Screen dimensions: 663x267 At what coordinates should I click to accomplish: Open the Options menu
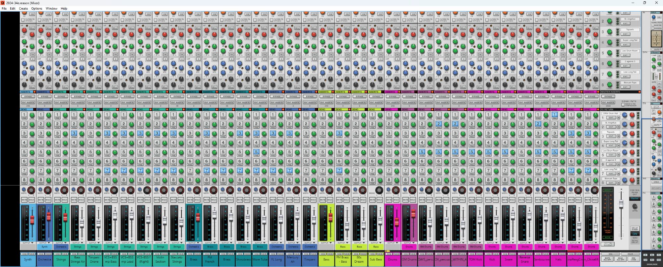(37, 8)
